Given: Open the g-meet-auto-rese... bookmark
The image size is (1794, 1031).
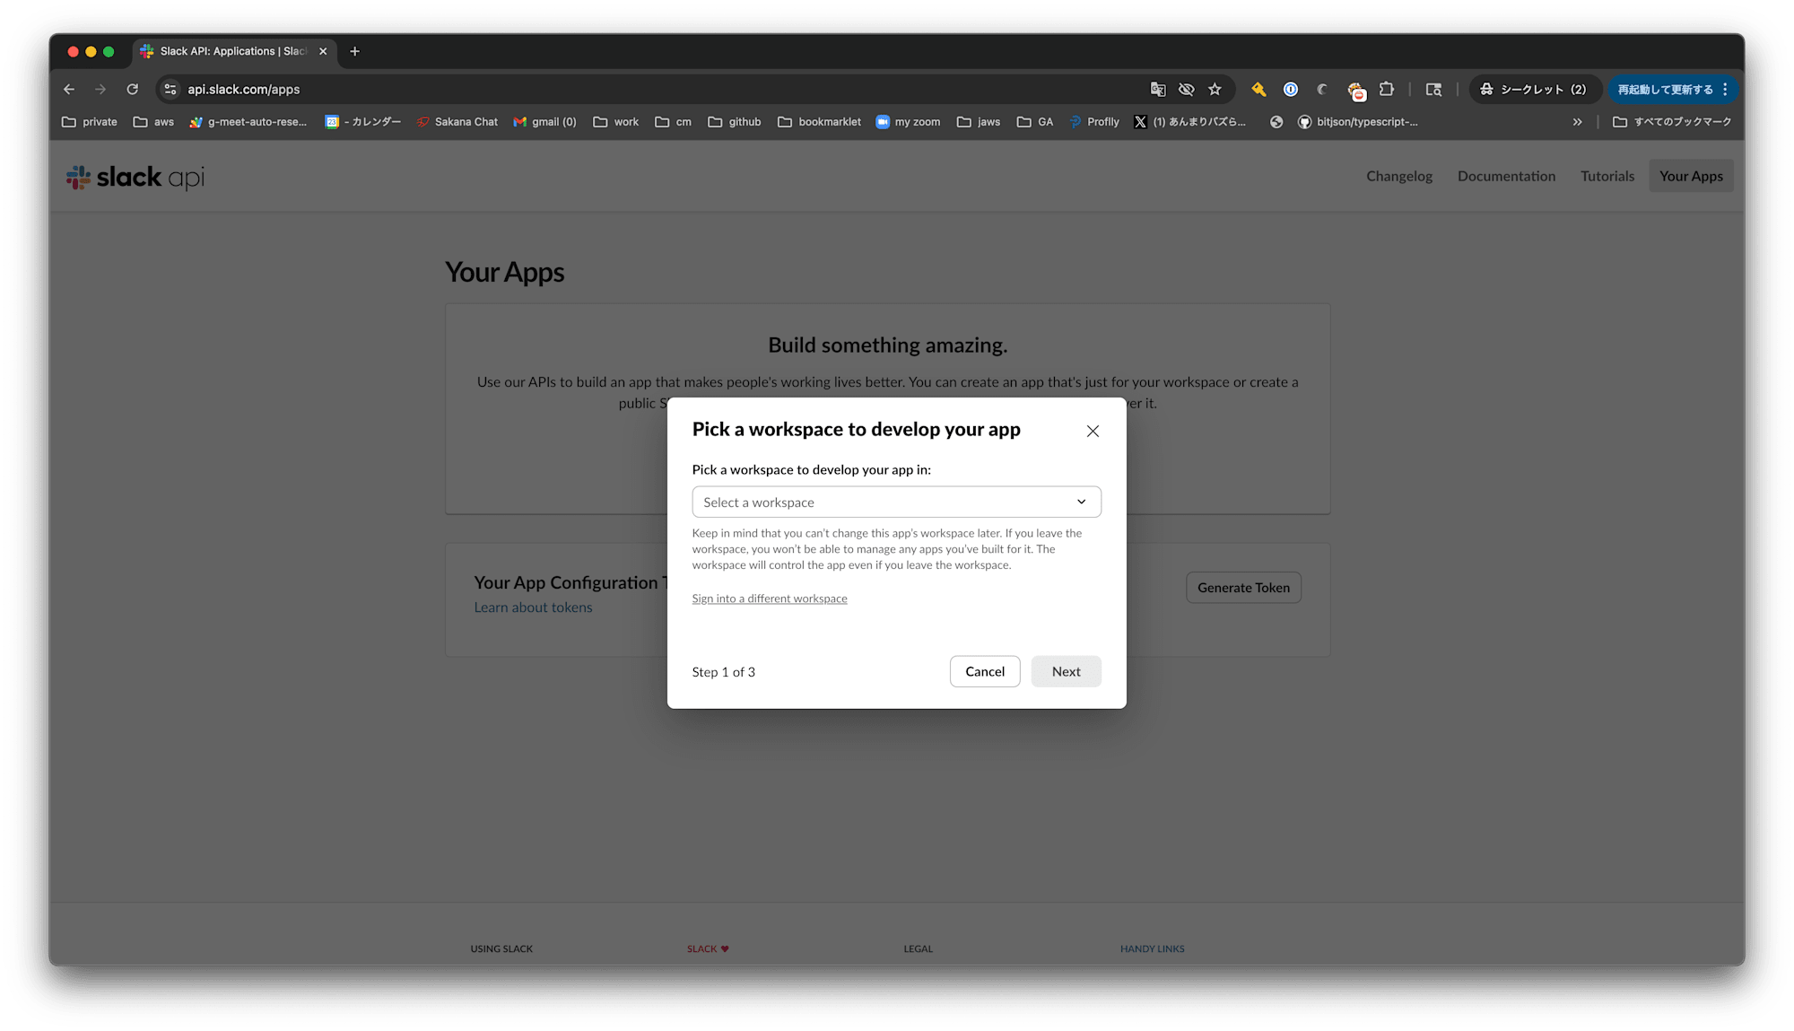Looking at the screenshot, I should point(248,121).
